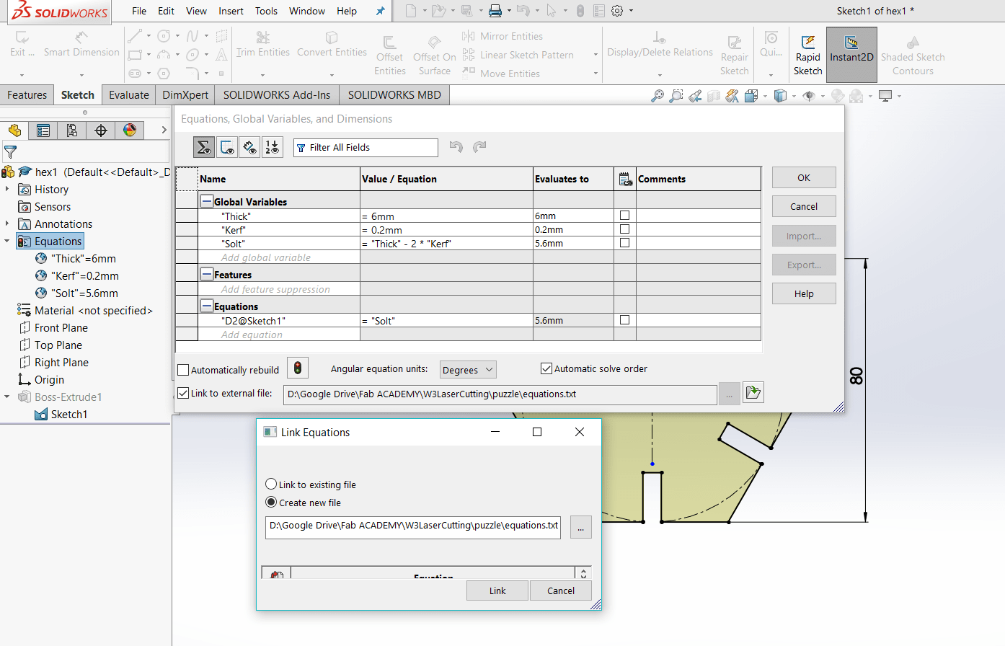
Task: Toggle the Instant2D tool
Action: [x=851, y=55]
